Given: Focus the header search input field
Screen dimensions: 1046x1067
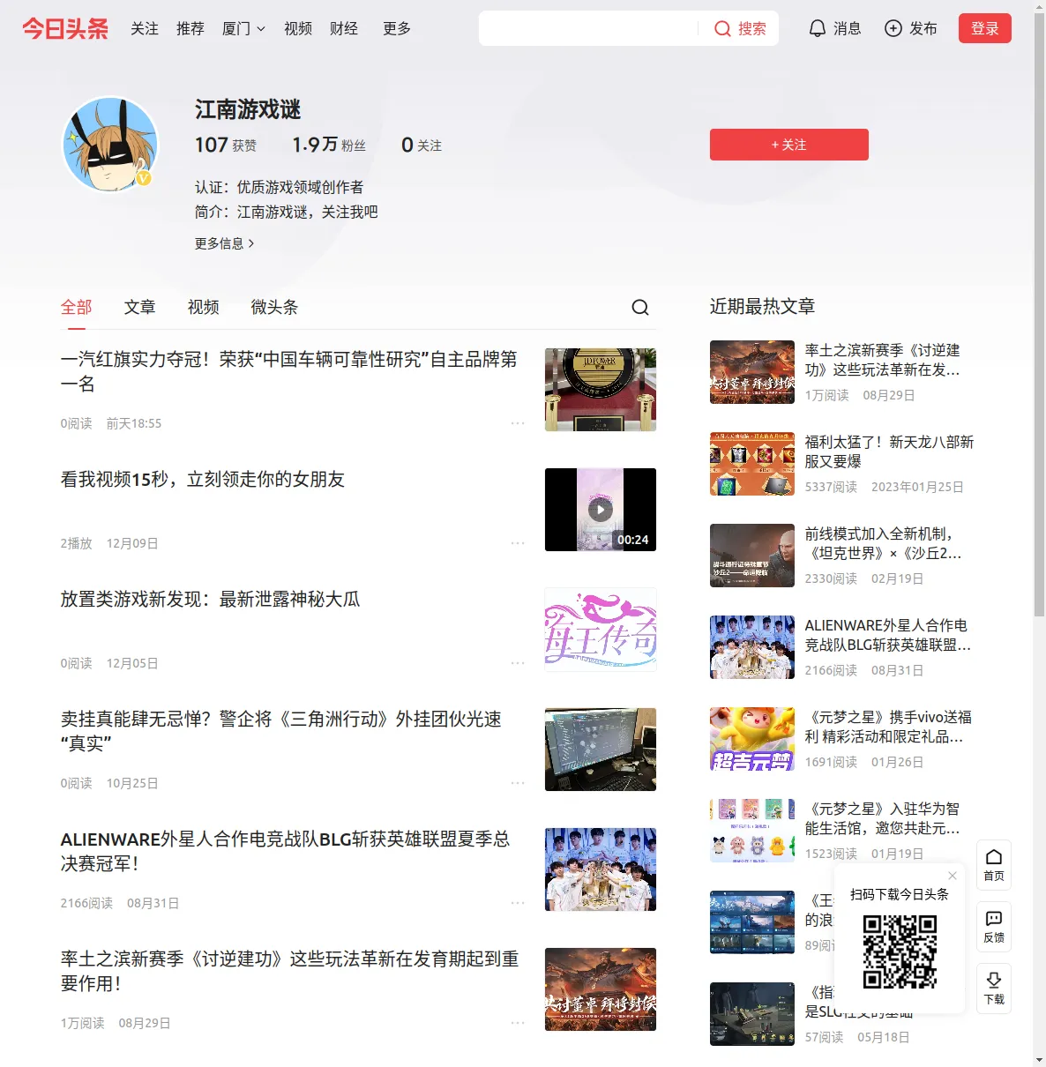Looking at the screenshot, I should [x=588, y=28].
